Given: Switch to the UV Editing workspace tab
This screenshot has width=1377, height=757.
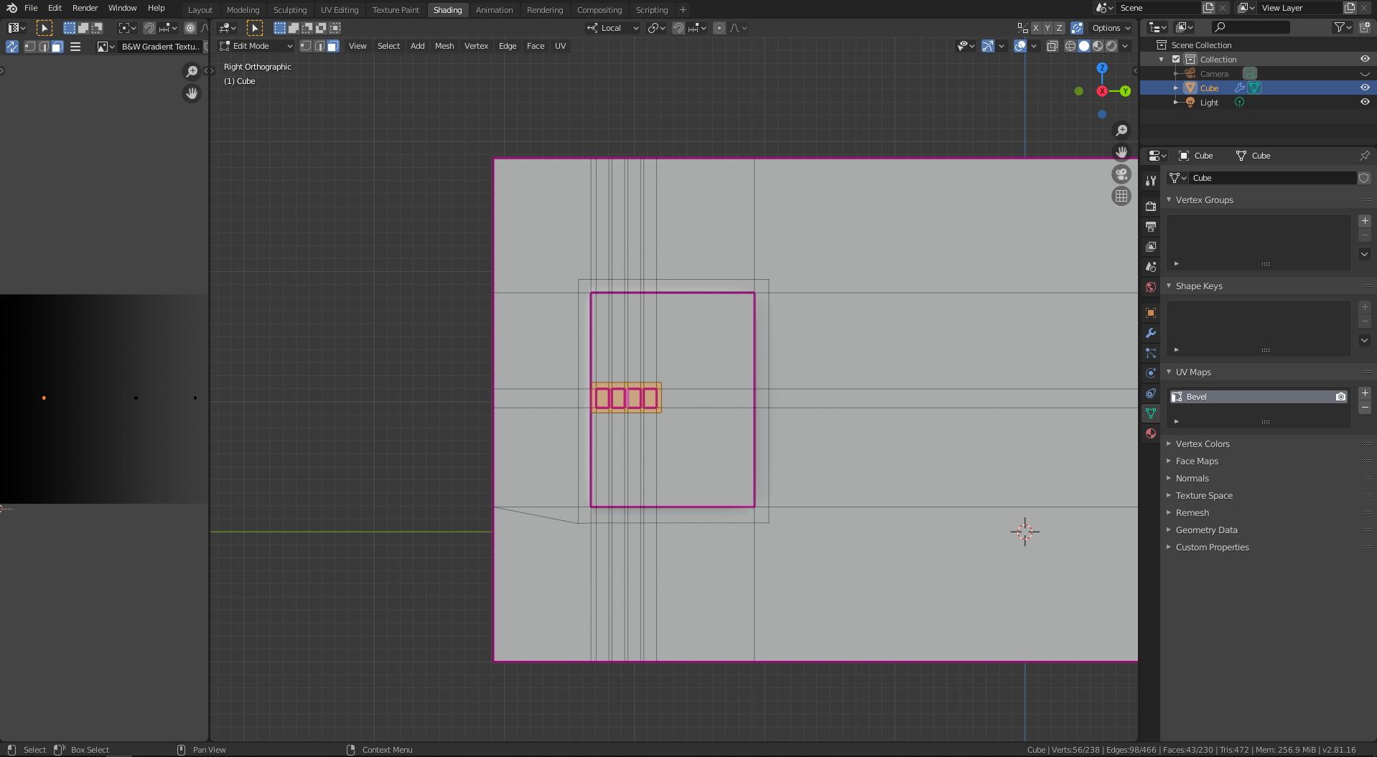Looking at the screenshot, I should (339, 10).
